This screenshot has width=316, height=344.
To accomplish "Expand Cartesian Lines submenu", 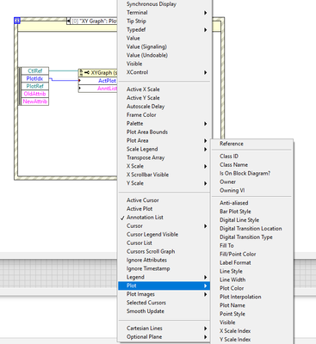I will tap(164, 329).
